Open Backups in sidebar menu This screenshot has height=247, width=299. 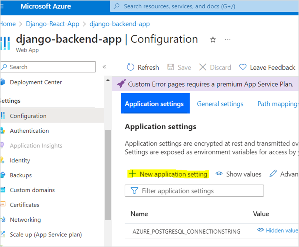coord(21,175)
